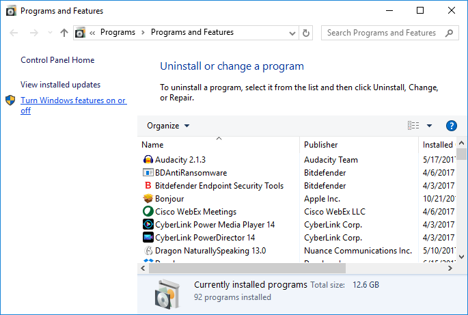Viewport: 468px width, 315px height.
Task: Select the Dragon NaturallySpeaking 13.0 name
Action: (210, 251)
